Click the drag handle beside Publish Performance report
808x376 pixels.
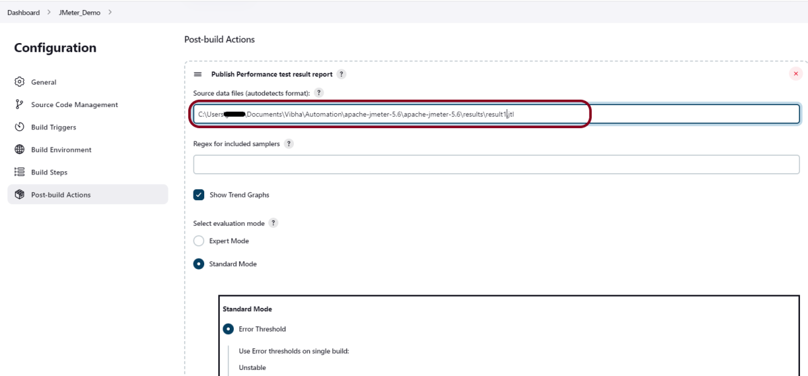(198, 74)
